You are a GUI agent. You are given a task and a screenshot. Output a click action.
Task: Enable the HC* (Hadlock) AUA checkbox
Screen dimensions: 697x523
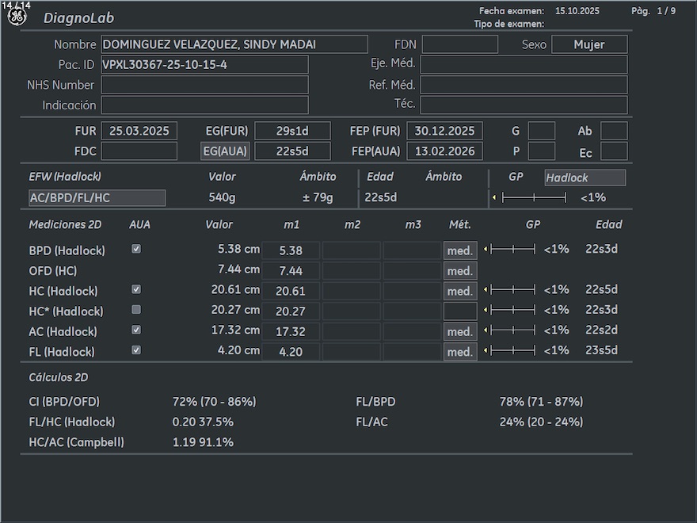click(136, 310)
